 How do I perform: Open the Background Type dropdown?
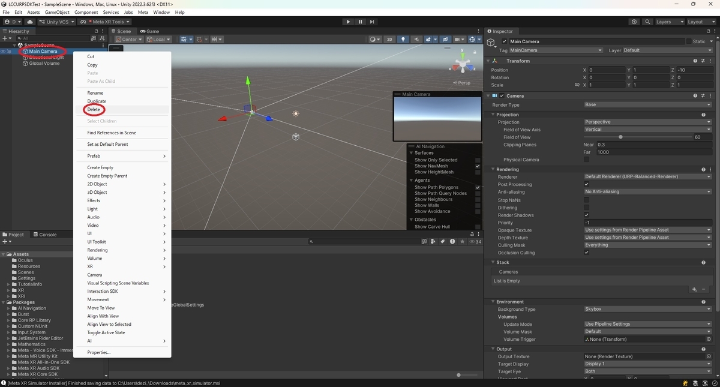click(x=647, y=309)
